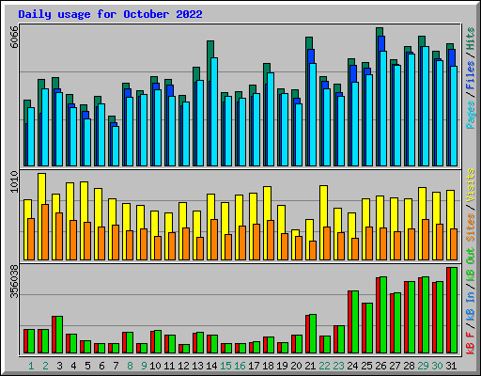Click day 13 on the x-axis
481x376 pixels.
[197, 366]
